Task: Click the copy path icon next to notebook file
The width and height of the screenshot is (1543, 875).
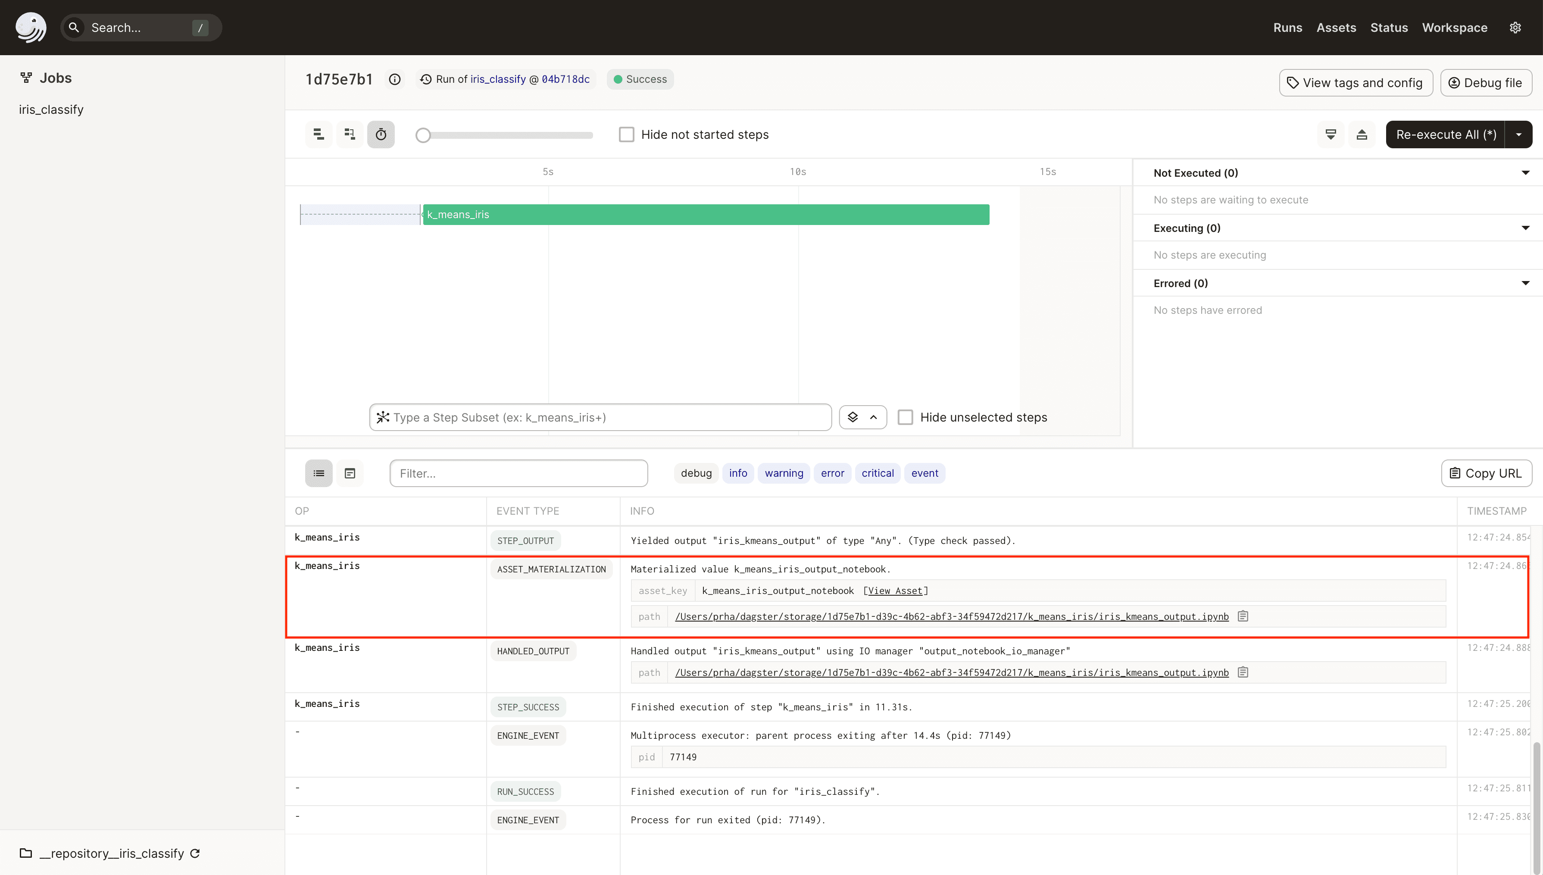Action: (x=1243, y=616)
